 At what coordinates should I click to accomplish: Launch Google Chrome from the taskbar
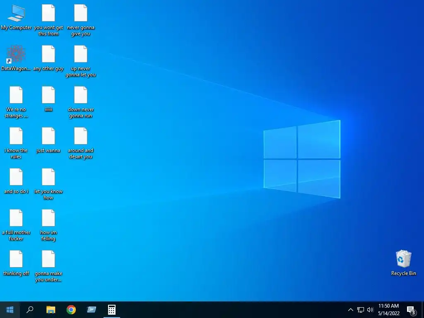71,310
